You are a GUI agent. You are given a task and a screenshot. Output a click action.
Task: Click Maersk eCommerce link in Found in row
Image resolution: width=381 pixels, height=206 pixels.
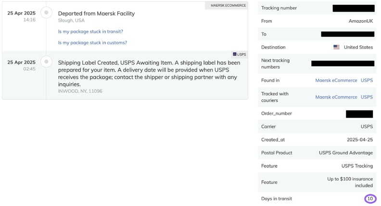click(336, 80)
